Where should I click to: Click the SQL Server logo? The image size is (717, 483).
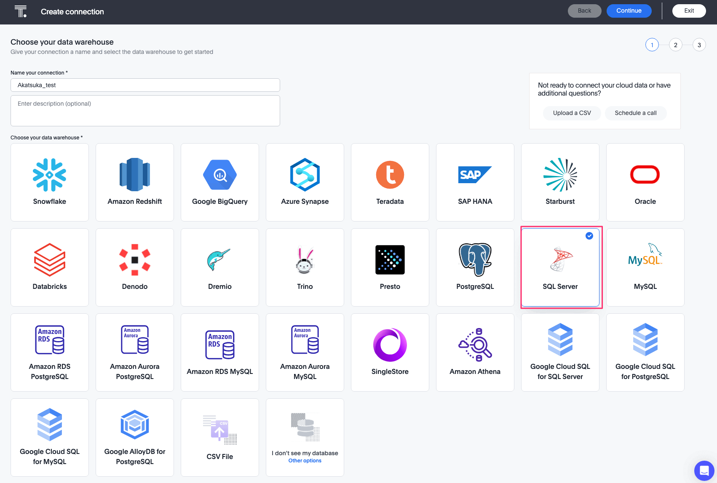(561, 259)
